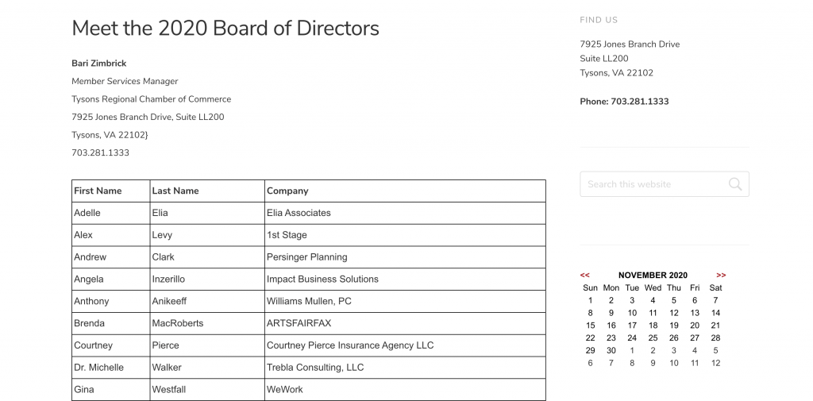Select 'Impact Business Solutions' cell
Screen dimensions: 813x401
click(x=405, y=279)
